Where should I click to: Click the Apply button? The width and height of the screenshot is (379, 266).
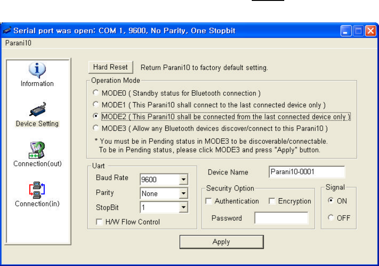coord(222,242)
